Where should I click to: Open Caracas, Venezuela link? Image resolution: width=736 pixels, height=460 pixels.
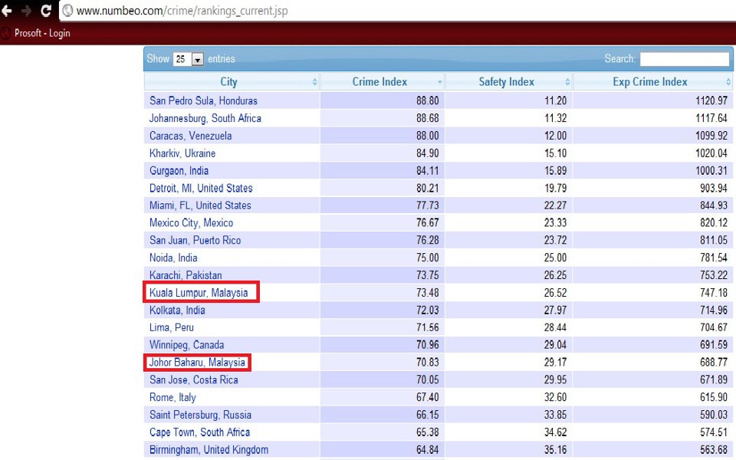[191, 136]
